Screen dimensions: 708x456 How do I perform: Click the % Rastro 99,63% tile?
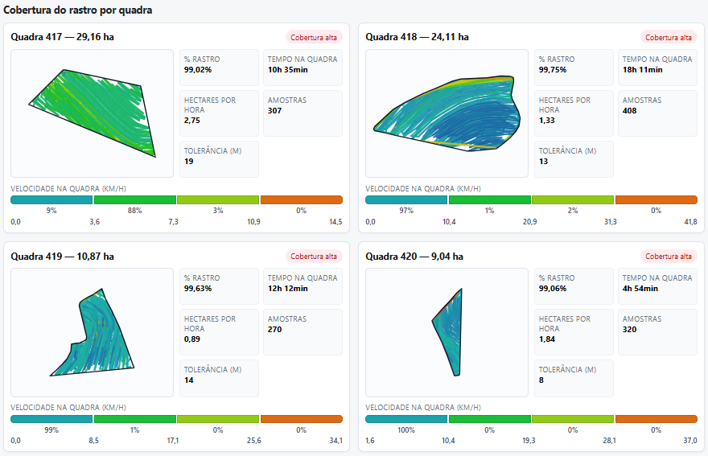[219, 286]
